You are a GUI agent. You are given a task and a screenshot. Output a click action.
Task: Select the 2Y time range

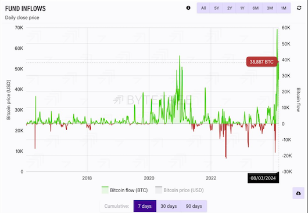point(230,8)
